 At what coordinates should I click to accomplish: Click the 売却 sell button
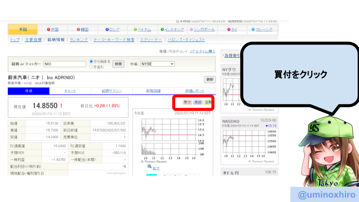click(x=197, y=102)
